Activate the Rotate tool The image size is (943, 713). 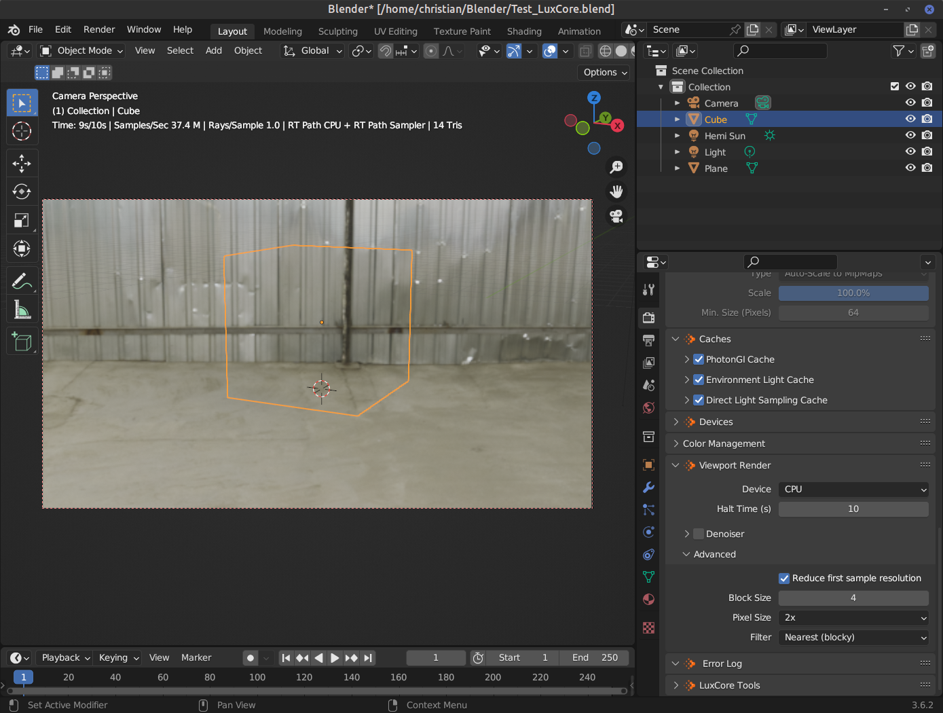pos(22,191)
